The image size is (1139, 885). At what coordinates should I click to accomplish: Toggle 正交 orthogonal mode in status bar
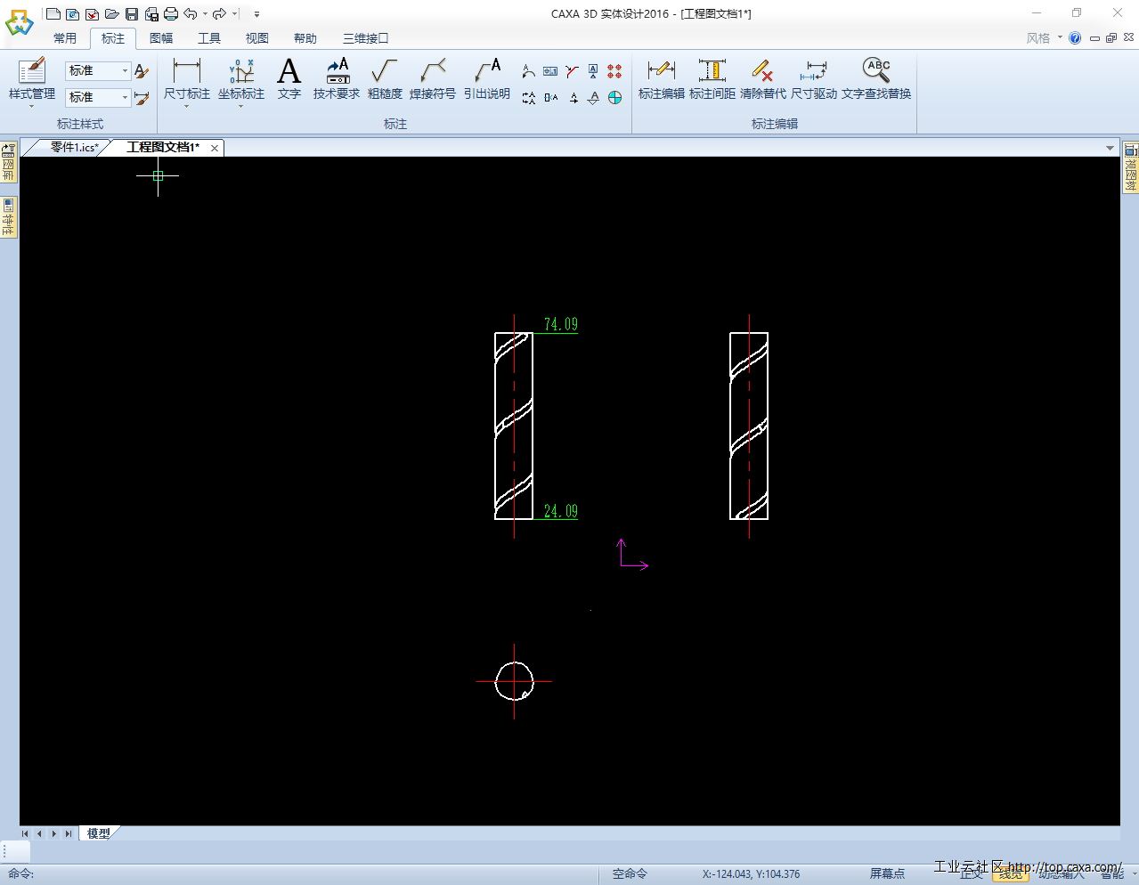[971, 874]
